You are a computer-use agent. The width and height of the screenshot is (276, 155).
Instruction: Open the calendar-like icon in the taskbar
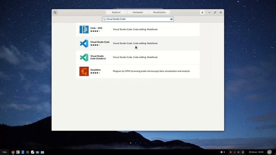click(x=42, y=152)
